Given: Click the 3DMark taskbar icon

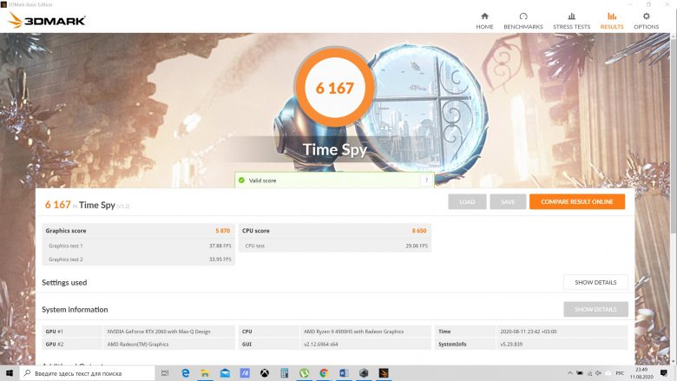Looking at the screenshot, I should pyautogui.click(x=384, y=373).
